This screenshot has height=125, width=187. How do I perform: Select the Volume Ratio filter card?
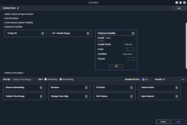pos(159,88)
